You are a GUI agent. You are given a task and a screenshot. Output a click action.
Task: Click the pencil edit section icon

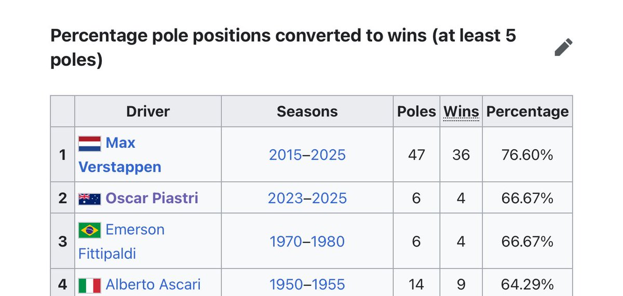click(x=563, y=48)
